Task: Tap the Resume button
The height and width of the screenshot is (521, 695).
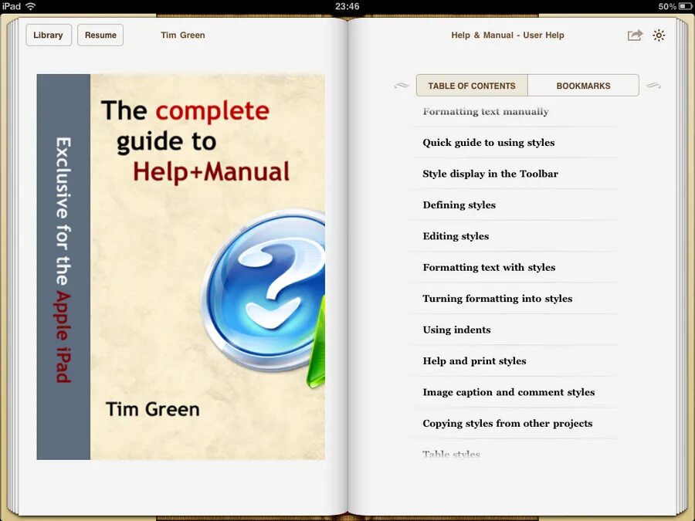Action: (100, 35)
